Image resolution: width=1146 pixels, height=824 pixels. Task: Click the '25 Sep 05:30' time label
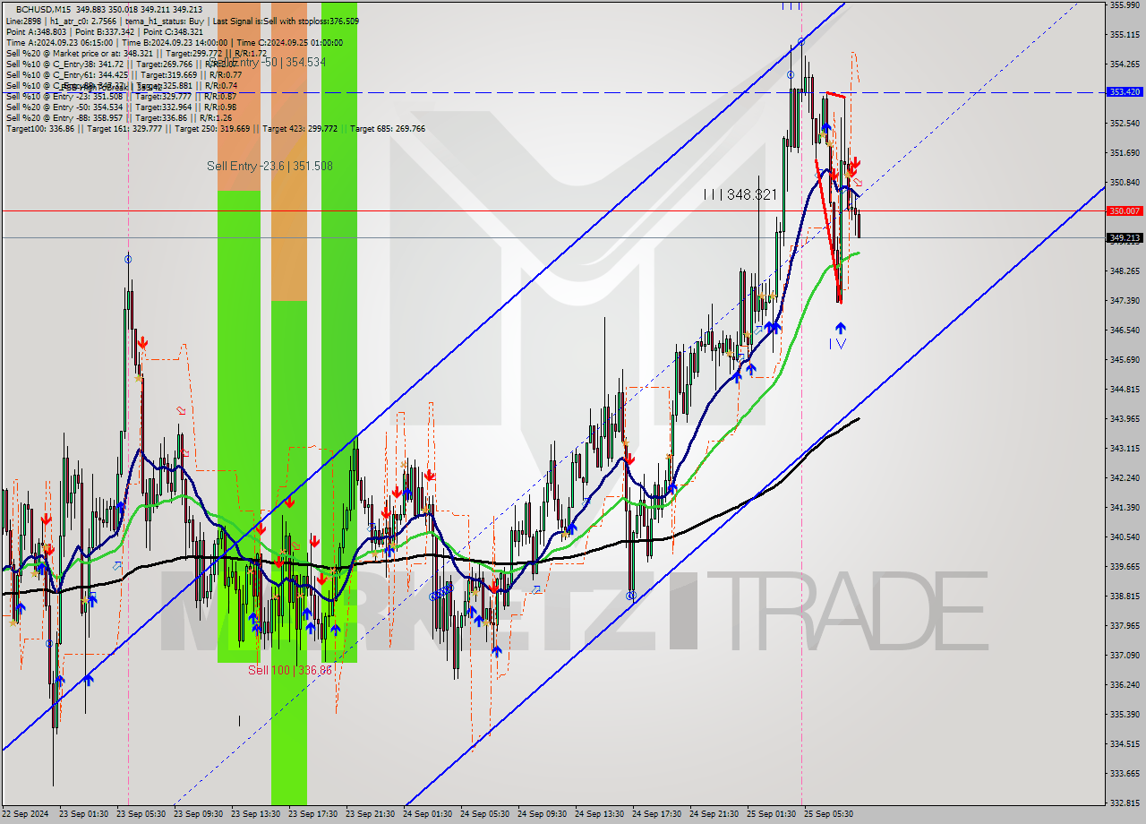(x=828, y=814)
